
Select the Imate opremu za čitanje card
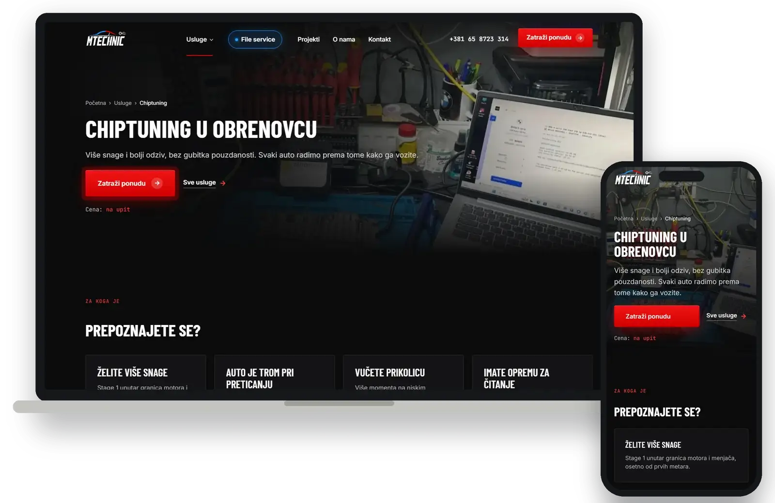(532, 372)
